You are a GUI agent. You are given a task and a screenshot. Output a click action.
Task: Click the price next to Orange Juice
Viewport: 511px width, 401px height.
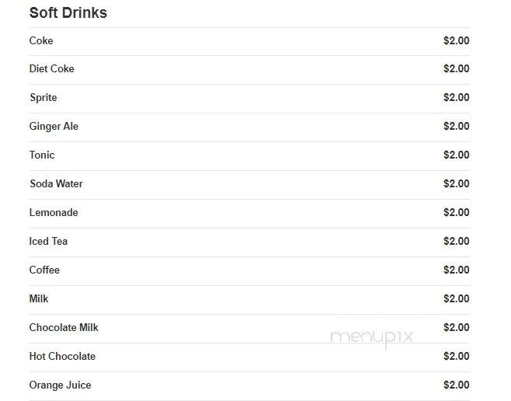pos(457,385)
